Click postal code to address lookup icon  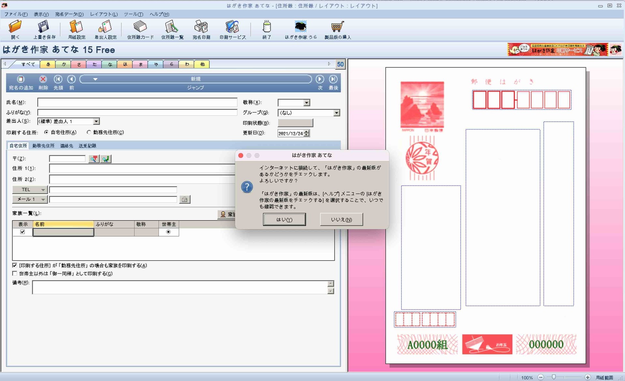(94, 159)
